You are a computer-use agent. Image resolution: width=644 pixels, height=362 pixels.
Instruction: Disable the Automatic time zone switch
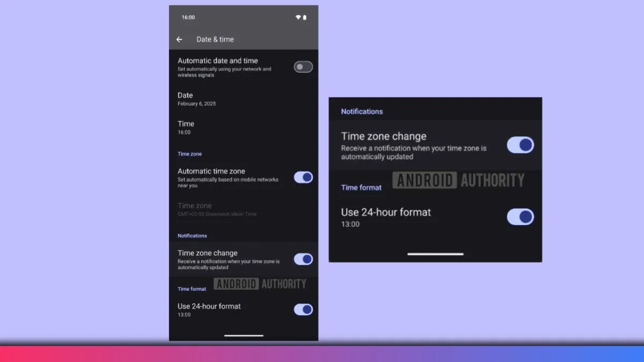pyautogui.click(x=303, y=178)
